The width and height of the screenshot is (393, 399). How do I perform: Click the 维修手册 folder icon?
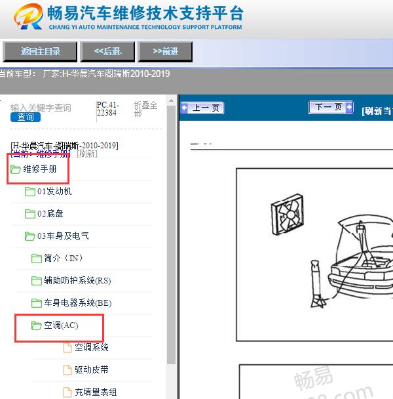coord(16,169)
